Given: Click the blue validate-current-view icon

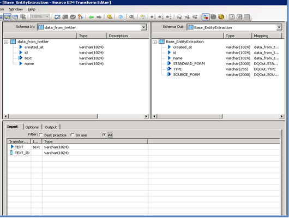Looking at the screenshot, I should [57, 17].
